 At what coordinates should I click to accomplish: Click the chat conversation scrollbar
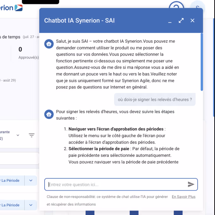point(202,62)
